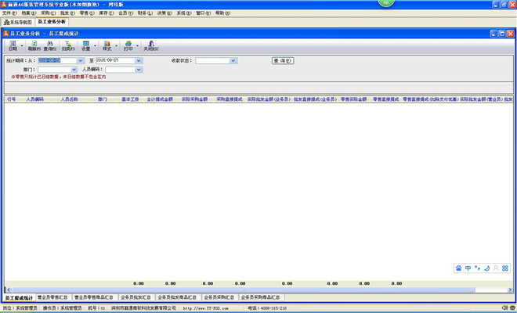Image resolution: width=517 pixels, height=313 pixels.
Task: Select the 业务员采购商品汇总 bottom tab
Action: [x=261, y=297]
